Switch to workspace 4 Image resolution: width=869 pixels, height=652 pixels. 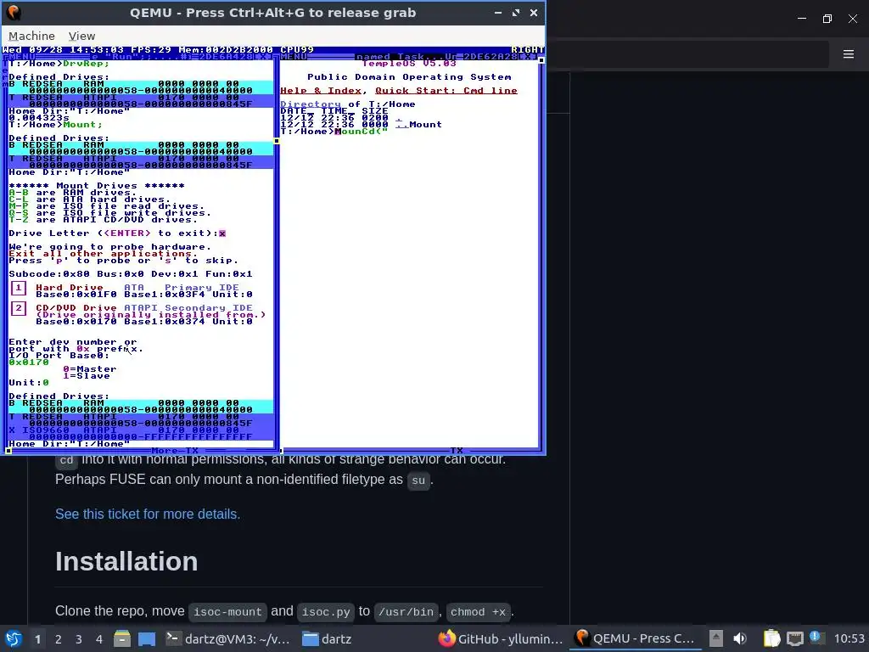point(99,639)
